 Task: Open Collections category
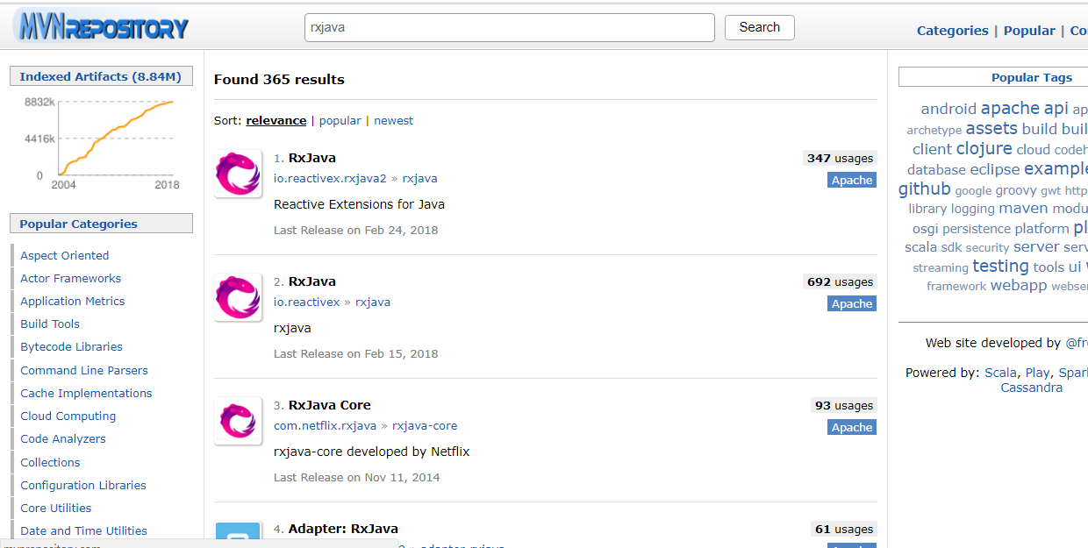click(50, 463)
